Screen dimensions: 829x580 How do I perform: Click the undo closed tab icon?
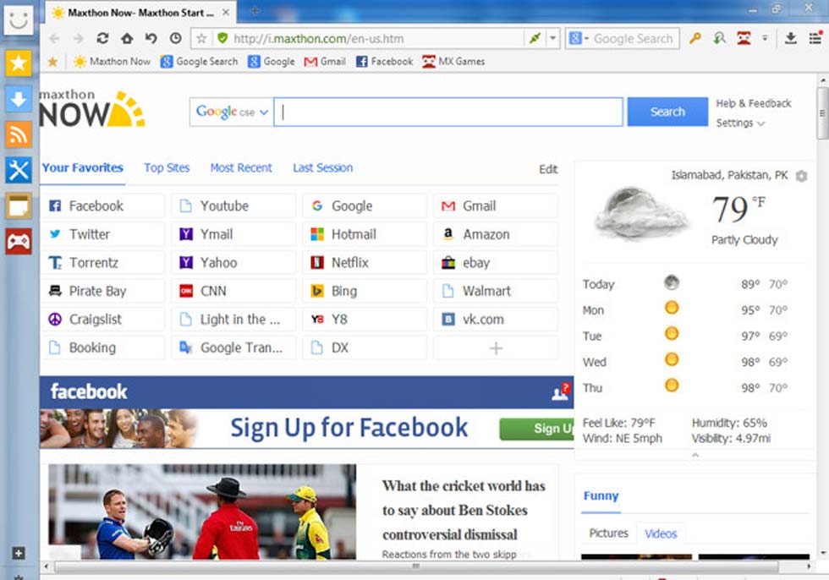pyautogui.click(x=151, y=38)
